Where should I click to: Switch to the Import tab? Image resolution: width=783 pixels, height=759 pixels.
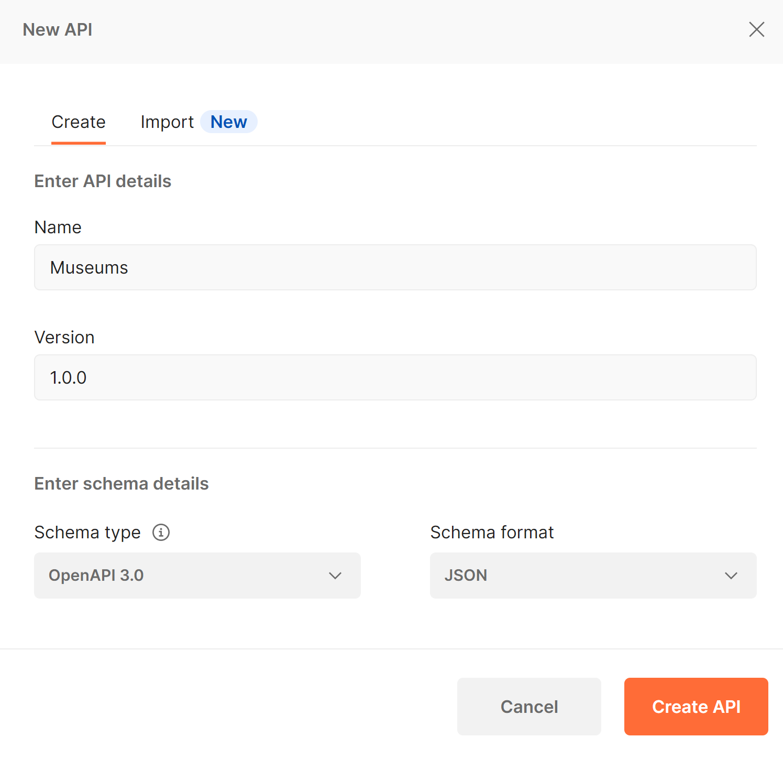(x=167, y=122)
